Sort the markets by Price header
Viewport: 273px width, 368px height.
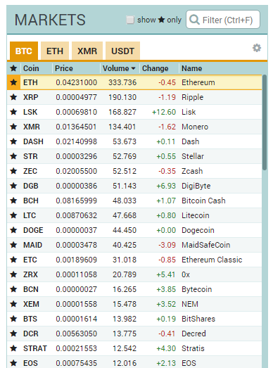[63, 68]
